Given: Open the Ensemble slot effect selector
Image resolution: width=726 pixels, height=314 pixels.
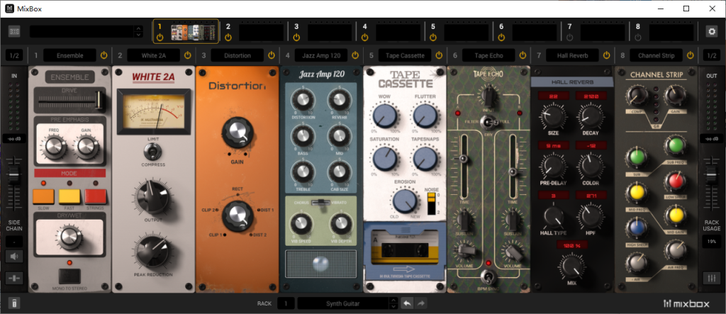Looking at the screenshot, I should point(70,55).
